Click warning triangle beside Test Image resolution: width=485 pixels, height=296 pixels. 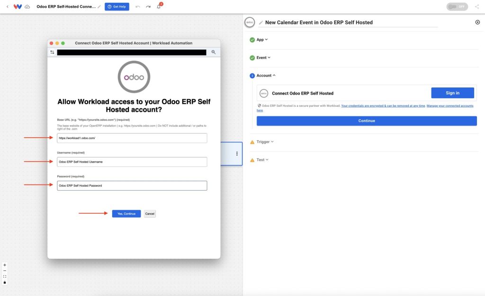click(x=252, y=160)
